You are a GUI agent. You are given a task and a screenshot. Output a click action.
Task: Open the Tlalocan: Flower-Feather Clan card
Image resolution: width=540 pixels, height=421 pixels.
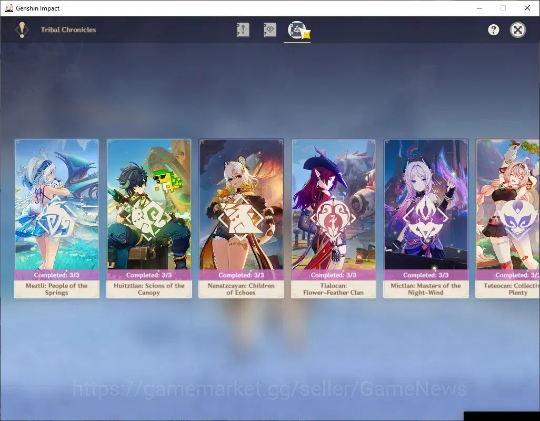tap(334, 218)
